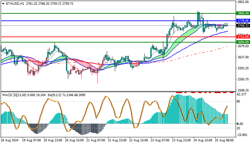Click the 2550.75 price scale value
This screenshot has height=144, width=251.
click(x=243, y=79)
